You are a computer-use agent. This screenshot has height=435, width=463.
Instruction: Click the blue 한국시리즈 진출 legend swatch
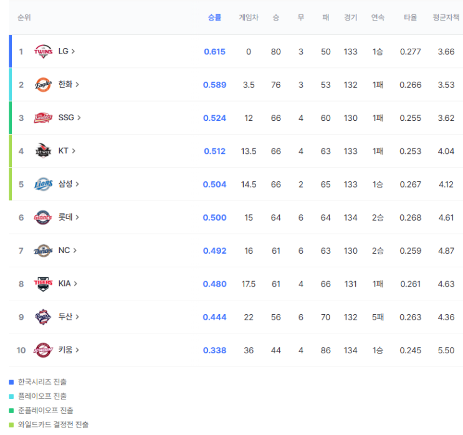[x=11, y=382]
